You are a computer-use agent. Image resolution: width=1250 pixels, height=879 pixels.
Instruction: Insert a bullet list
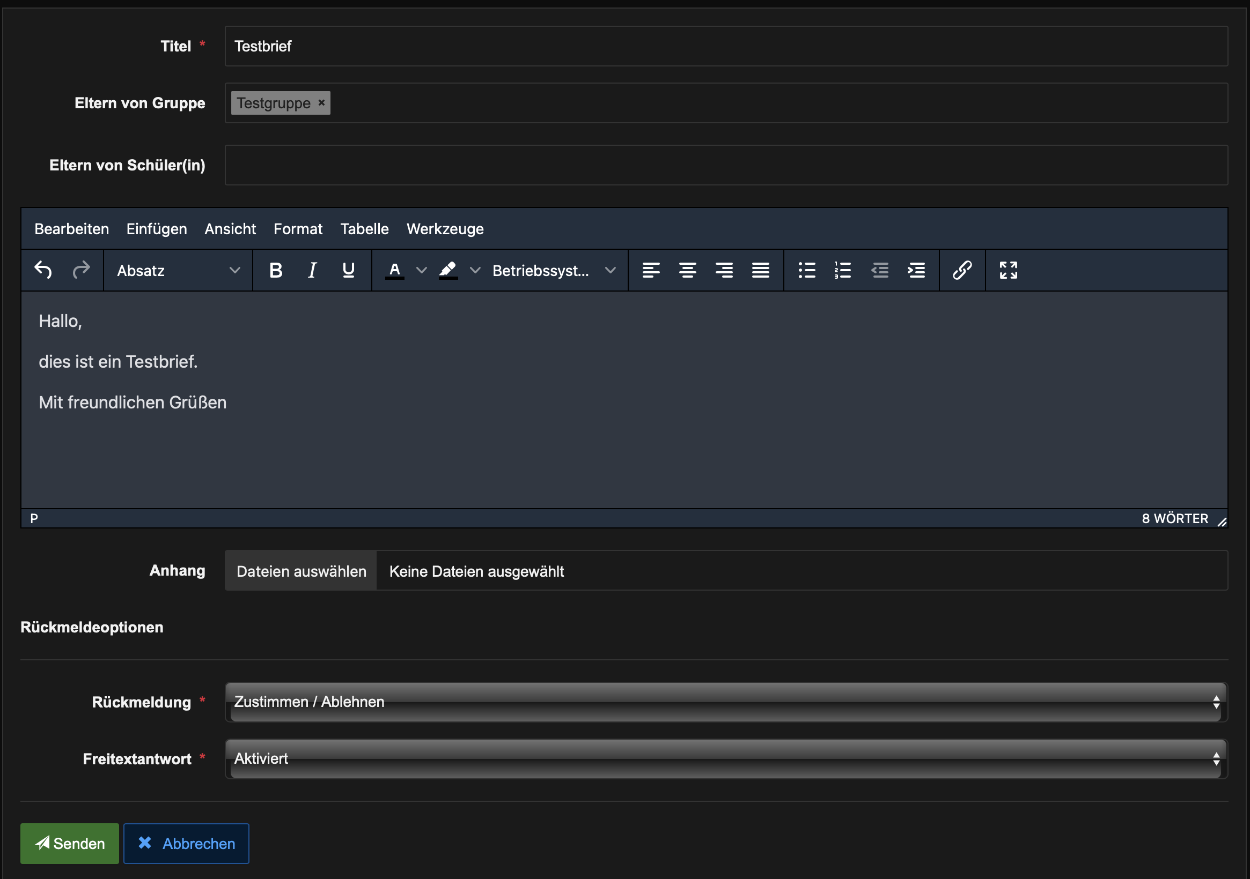point(806,270)
